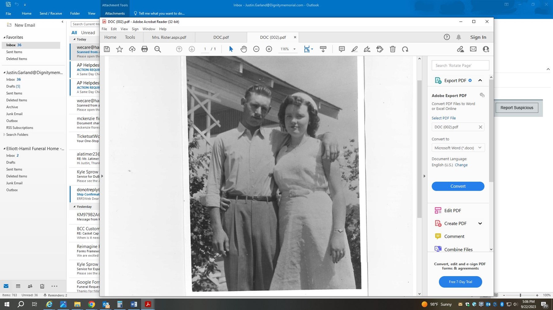
Task: Expand the Create PDF options chevron
Action: (x=480, y=223)
